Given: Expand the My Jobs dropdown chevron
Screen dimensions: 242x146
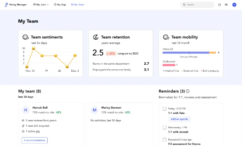Looking at the screenshot, I should (x=48, y=5).
